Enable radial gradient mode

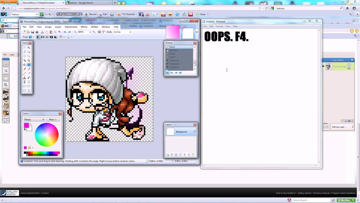(51, 37)
